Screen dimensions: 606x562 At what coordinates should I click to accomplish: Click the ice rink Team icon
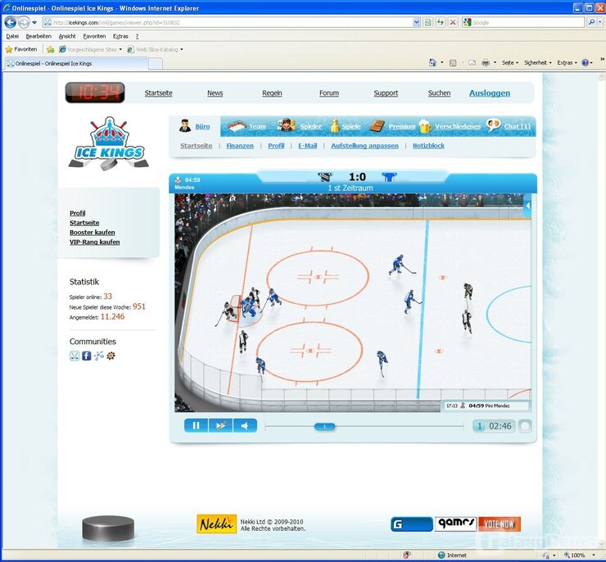coord(237,125)
